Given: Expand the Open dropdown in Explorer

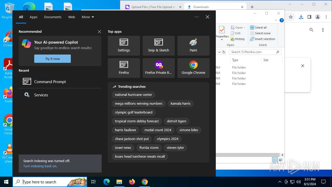Looking at the screenshot, I should tap(245, 28).
